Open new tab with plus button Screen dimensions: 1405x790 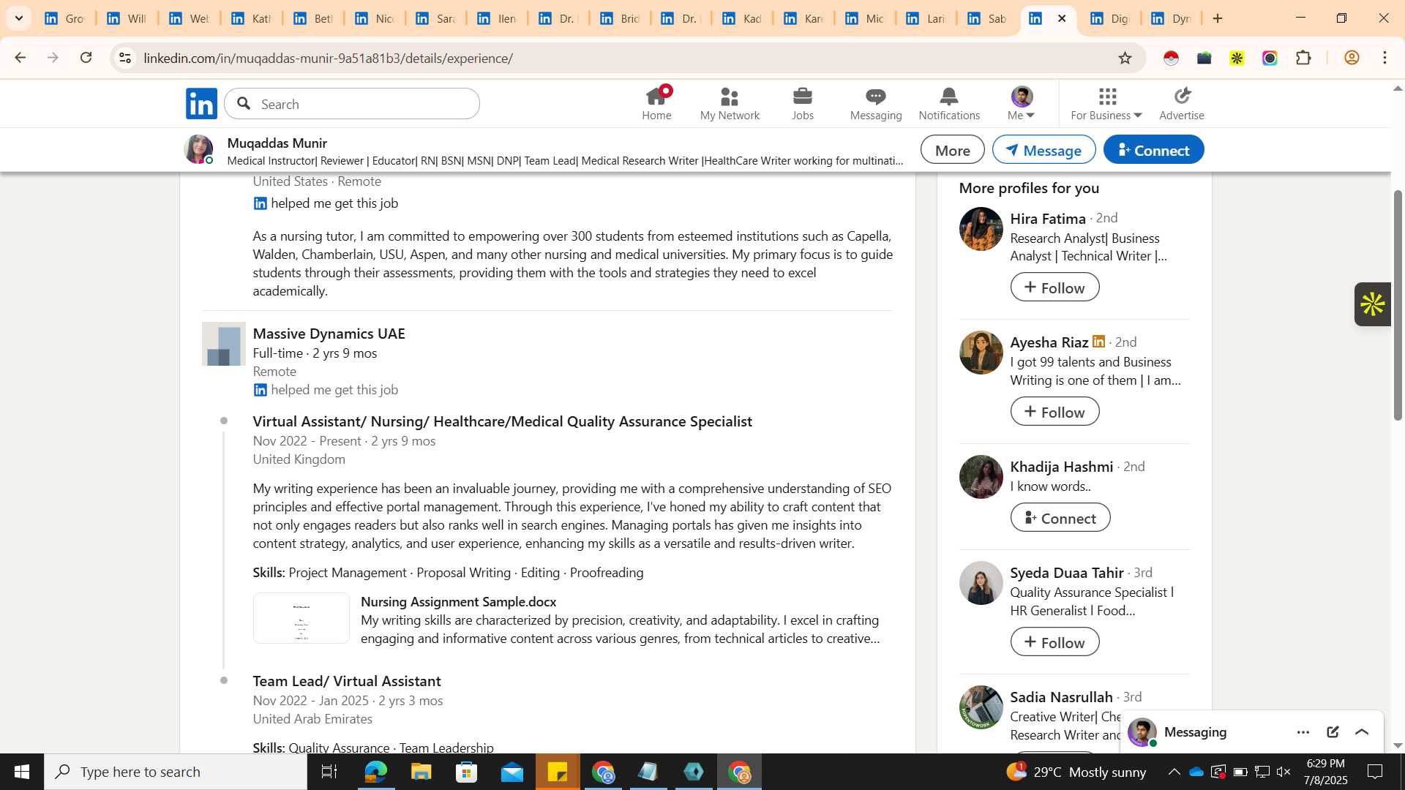tap(1218, 18)
